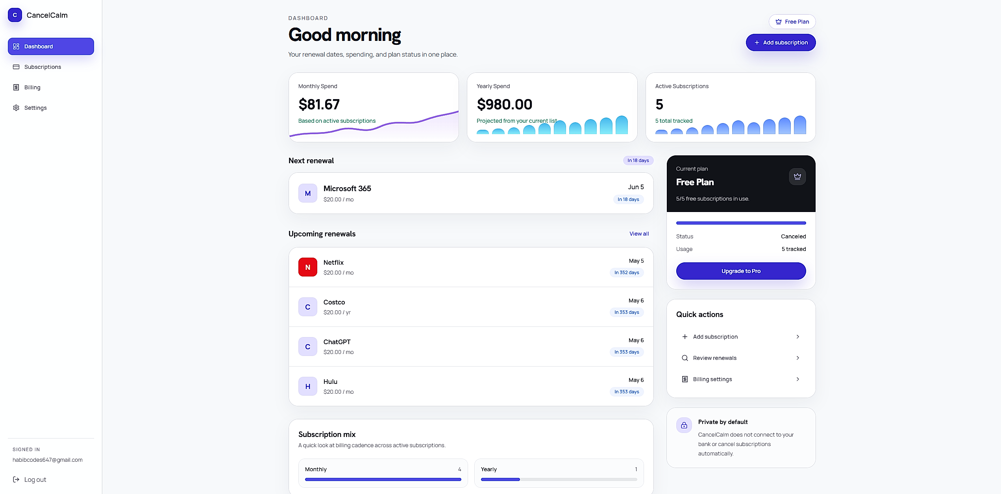
Task: Click the 'Jun 5' renewal date
Action: tap(636, 187)
